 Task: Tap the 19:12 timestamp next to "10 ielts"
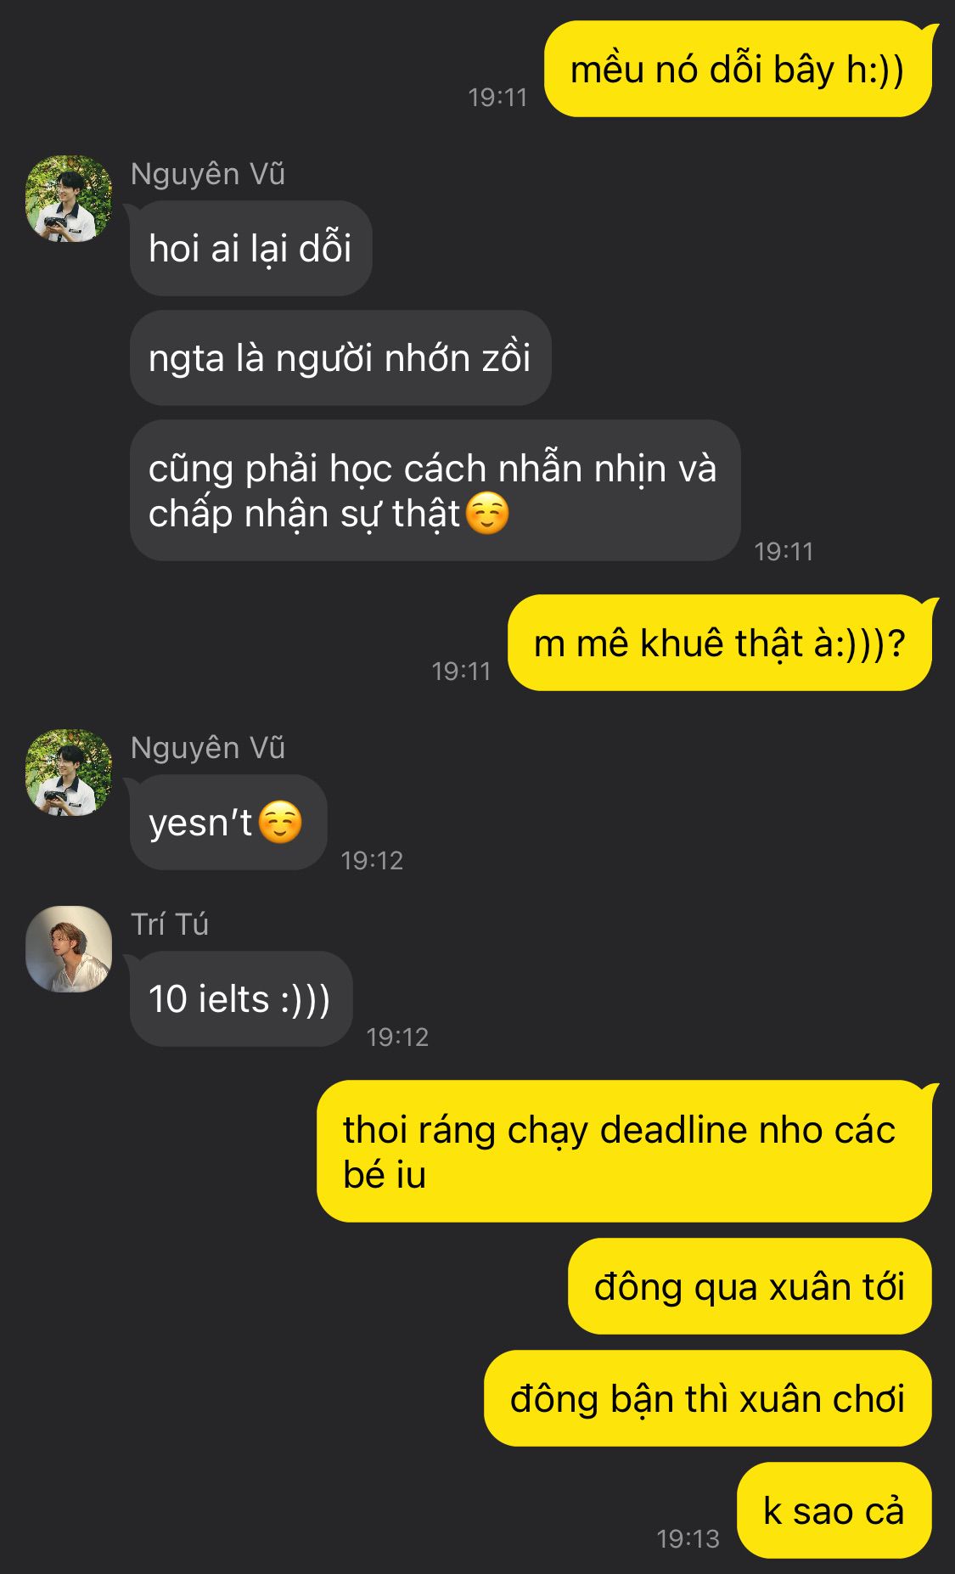[x=397, y=1037]
